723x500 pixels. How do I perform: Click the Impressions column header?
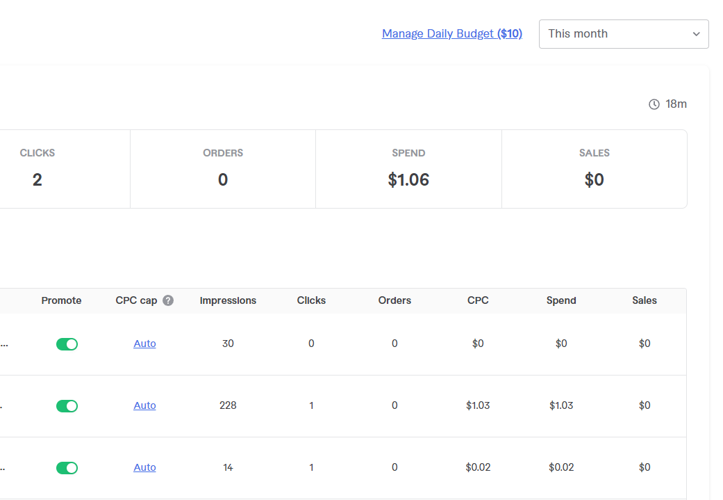coord(228,300)
